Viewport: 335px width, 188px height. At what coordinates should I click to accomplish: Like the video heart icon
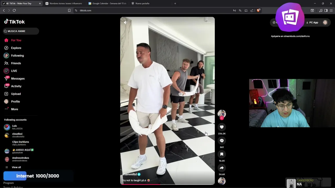point(222,127)
